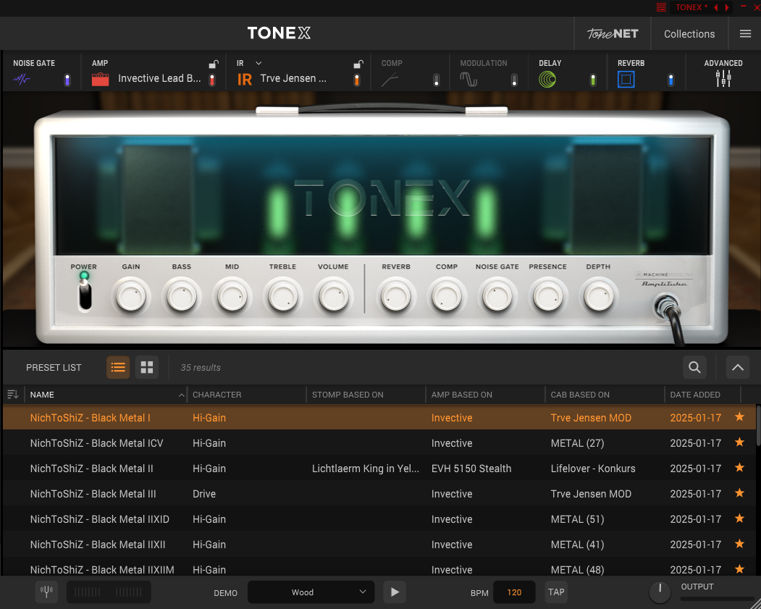
Task: Select preset NichToShiZ - Black Metal III
Action: pyautogui.click(x=379, y=494)
